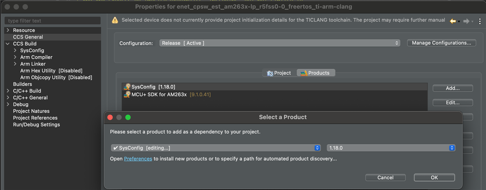This screenshot has width=486, height=190.
Task: Click the SysConfig product icon in list
Action: (127, 87)
